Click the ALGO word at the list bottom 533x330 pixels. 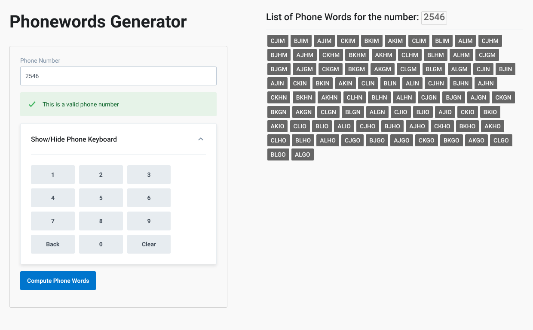302,154
